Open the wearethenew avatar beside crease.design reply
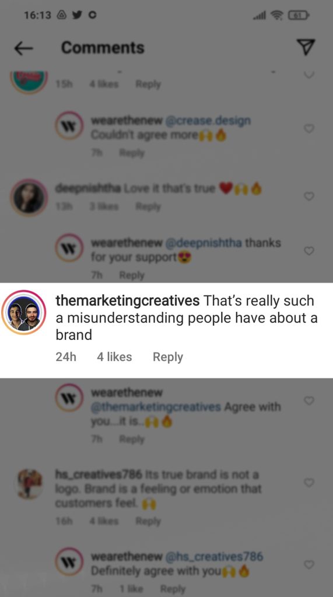The width and height of the screenshot is (333, 597). click(69, 125)
